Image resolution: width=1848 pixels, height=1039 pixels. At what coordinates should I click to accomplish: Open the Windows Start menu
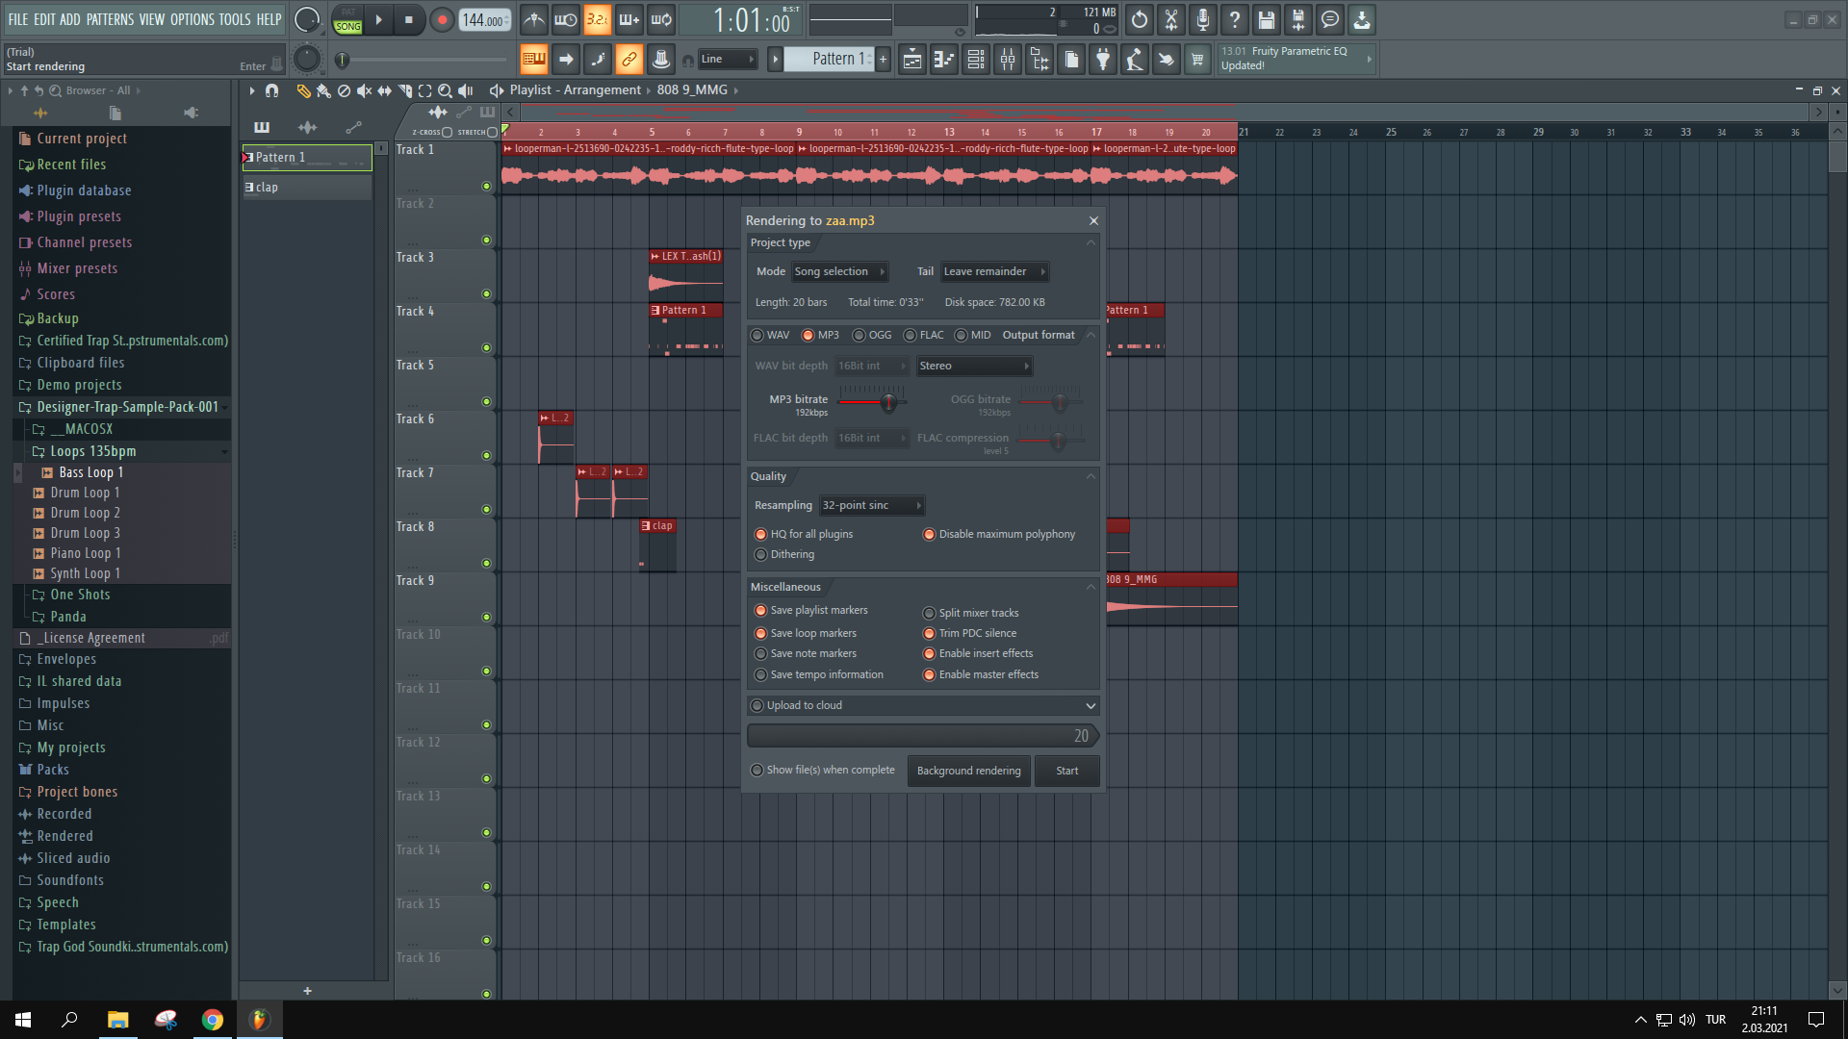(x=23, y=1020)
